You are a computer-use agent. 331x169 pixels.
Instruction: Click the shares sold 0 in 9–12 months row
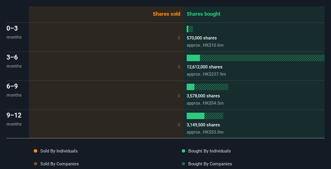click(x=179, y=125)
